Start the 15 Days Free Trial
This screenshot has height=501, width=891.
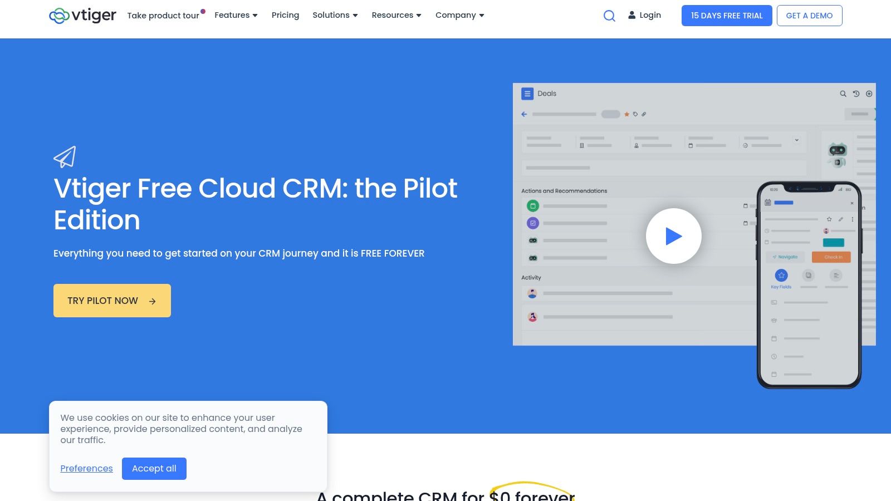click(727, 16)
